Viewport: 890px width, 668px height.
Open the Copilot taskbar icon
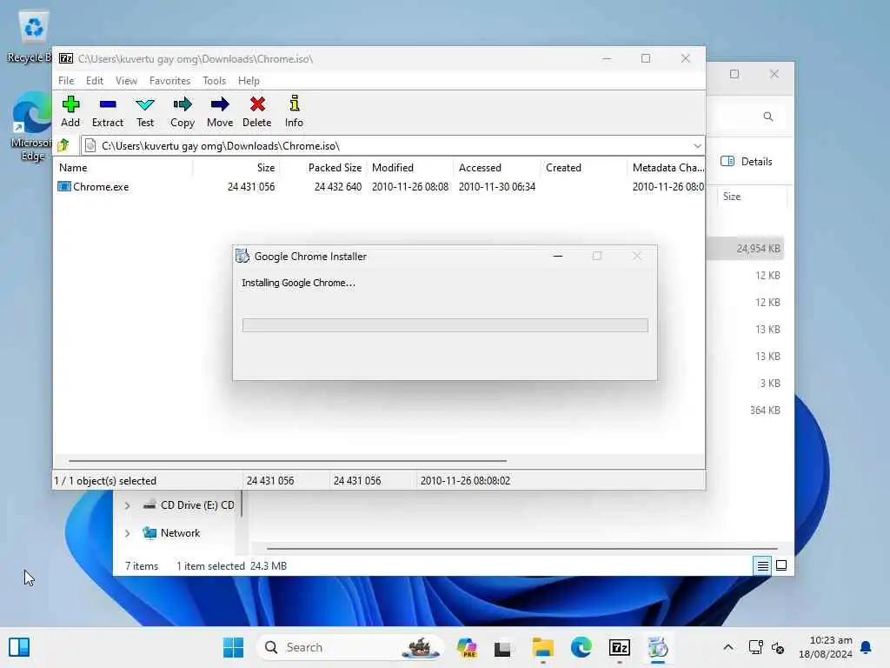coord(467,647)
